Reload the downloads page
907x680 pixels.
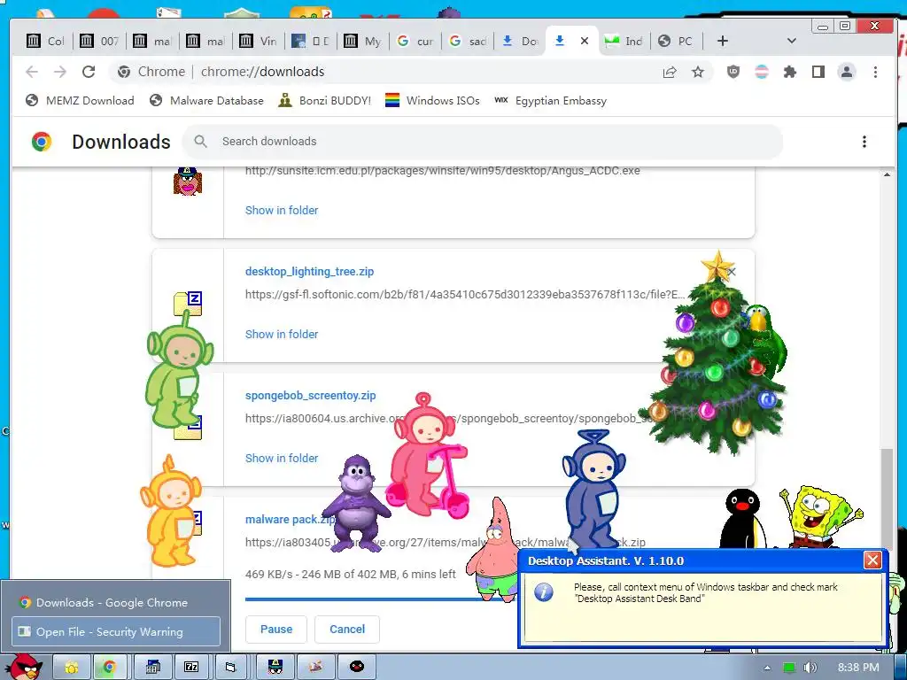89,72
